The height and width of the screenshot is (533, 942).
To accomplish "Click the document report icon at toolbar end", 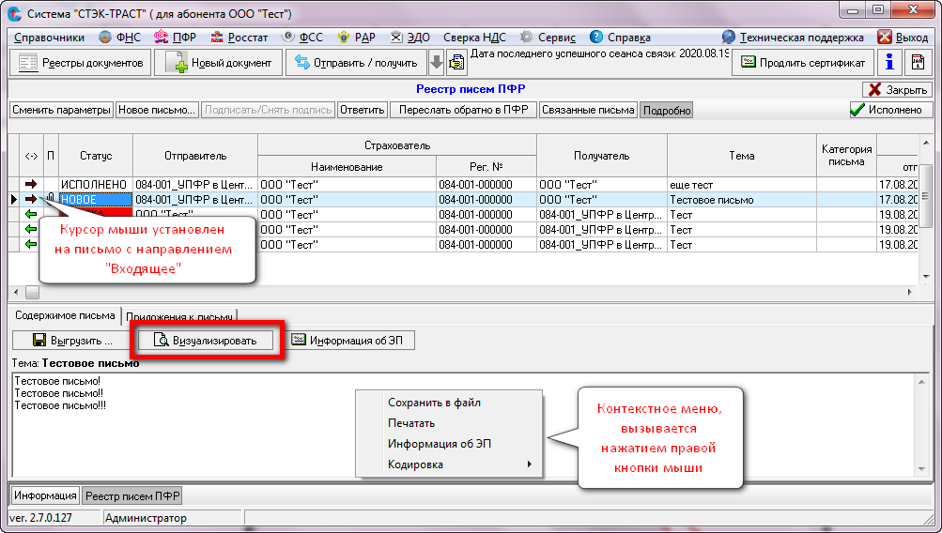I will 918,63.
